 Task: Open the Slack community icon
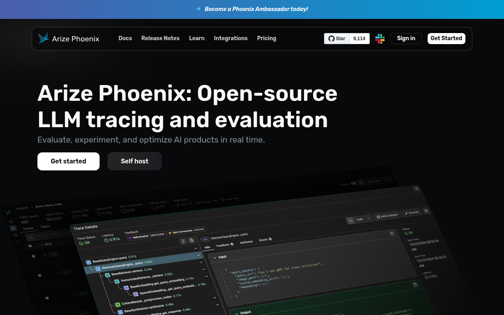(380, 39)
